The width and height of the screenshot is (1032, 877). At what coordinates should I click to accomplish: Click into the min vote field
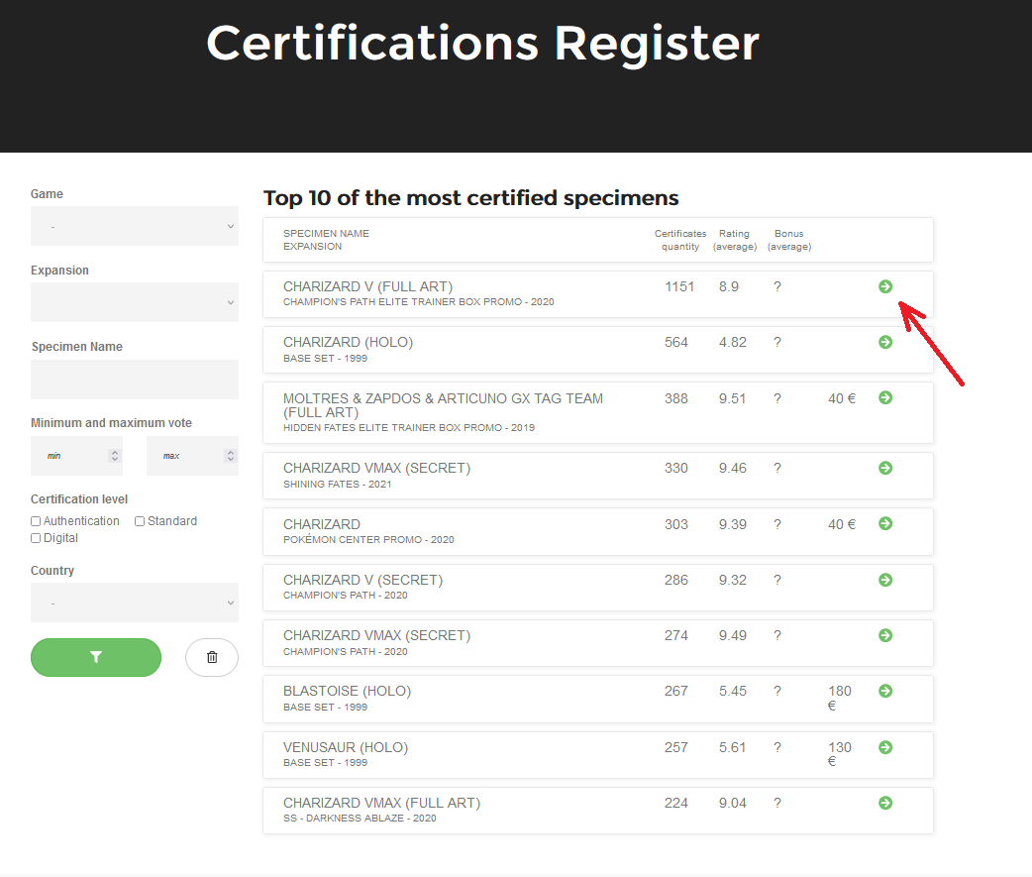(x=76, y=456)
